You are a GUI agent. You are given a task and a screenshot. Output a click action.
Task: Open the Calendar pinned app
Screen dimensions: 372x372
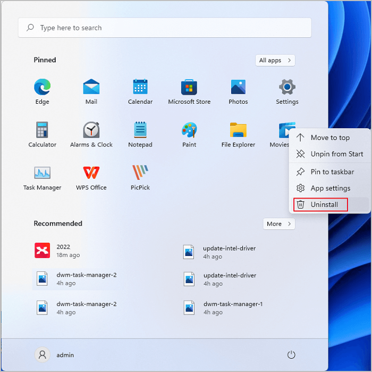[x=140, y=92]
